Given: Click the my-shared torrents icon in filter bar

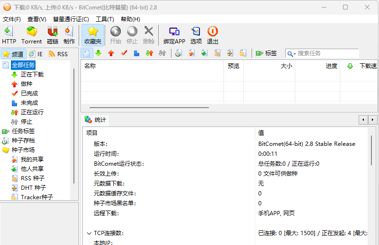Looking at the screenshot, I should [191, 53].
